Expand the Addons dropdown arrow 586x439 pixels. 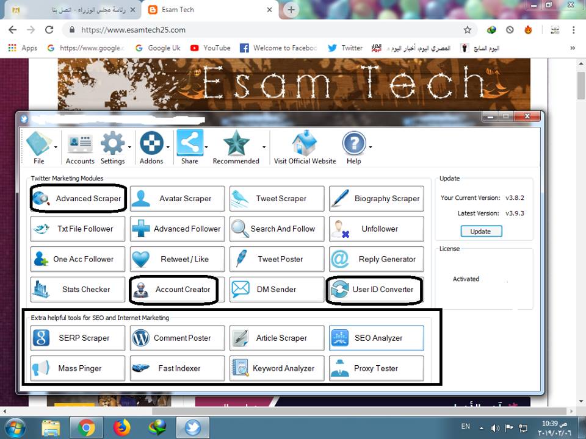(168, 147)
